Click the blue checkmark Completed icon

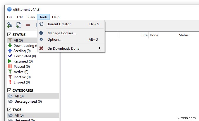point(10,56)
